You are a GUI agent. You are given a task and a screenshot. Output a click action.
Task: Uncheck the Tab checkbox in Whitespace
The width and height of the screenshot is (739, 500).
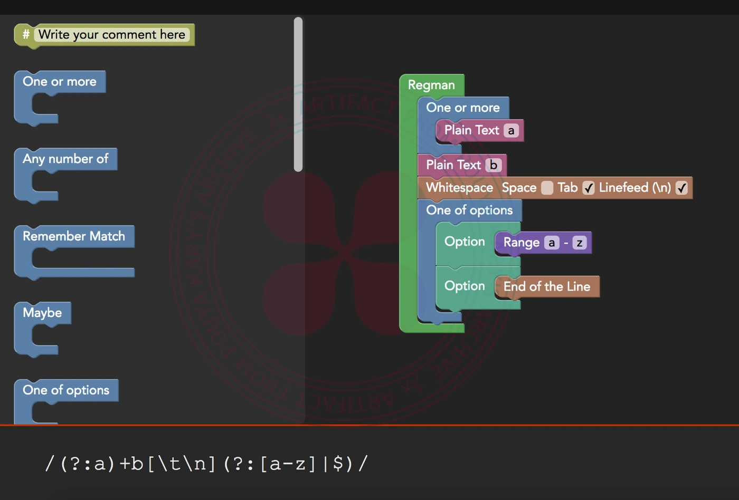click(589, 188)
